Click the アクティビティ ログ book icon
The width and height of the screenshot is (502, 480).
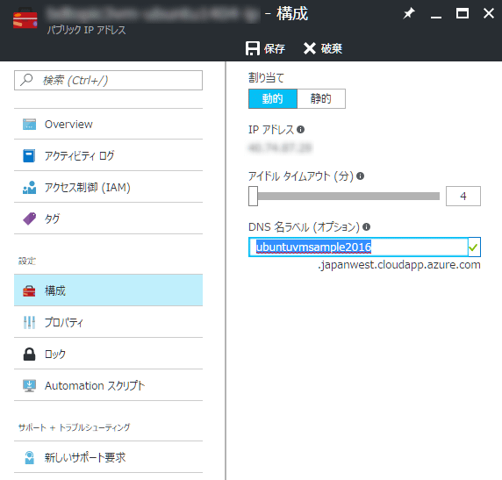[x=29, y=155]
